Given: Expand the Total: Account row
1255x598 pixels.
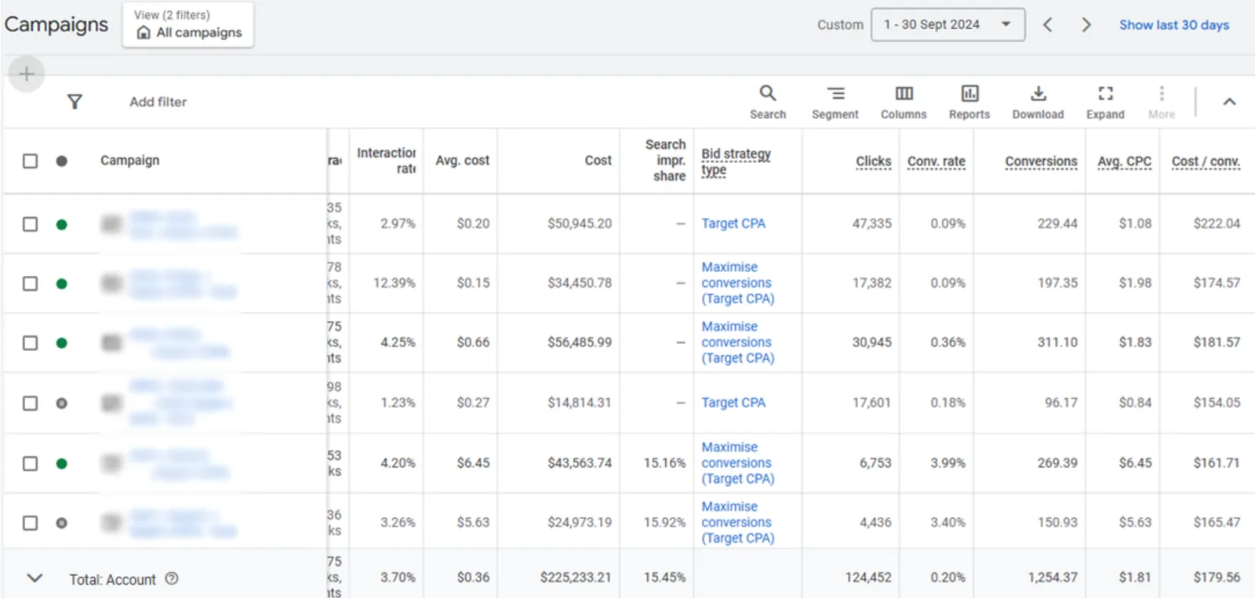Looking at the screenshot, I should [x=34, y=578].
